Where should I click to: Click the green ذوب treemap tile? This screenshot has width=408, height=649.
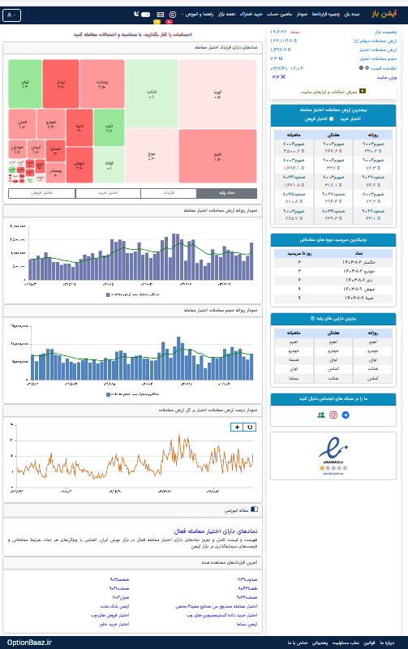pos(109,127)
